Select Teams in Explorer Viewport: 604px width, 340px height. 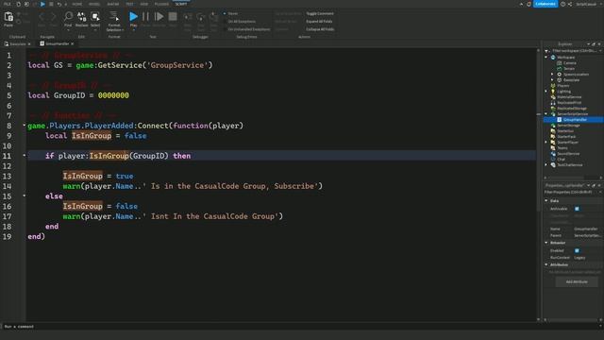point(562,148)
